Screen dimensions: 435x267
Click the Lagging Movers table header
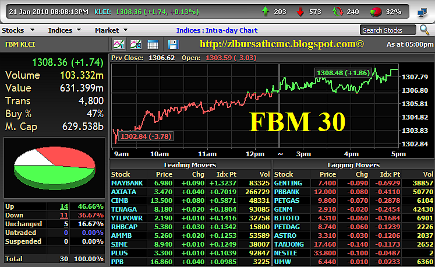353,165
